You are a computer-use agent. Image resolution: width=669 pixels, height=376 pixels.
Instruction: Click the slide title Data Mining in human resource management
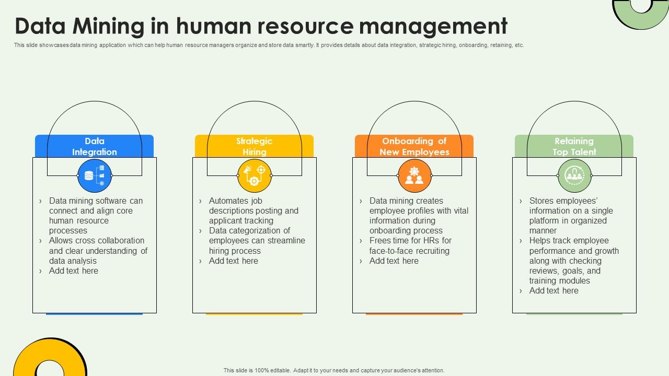[261, 25]
